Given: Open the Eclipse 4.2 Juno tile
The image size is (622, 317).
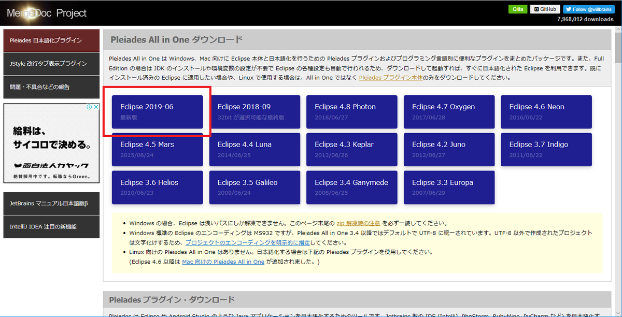Looking at the screenshot, I should point(449,149).
